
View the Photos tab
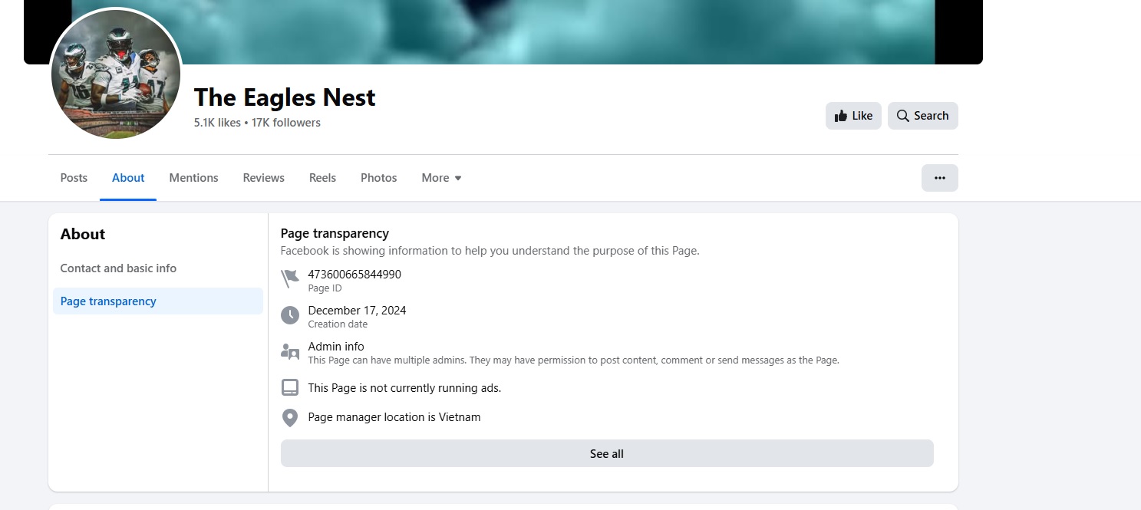click(x=378, y=178)
